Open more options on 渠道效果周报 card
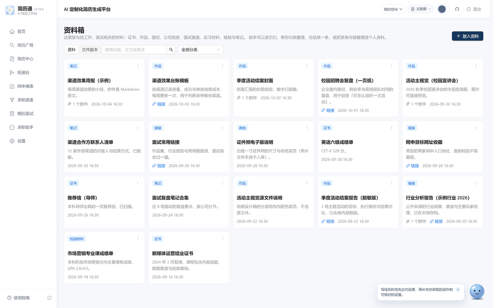This screenshot has height=308, width=493. coord(138,66)
